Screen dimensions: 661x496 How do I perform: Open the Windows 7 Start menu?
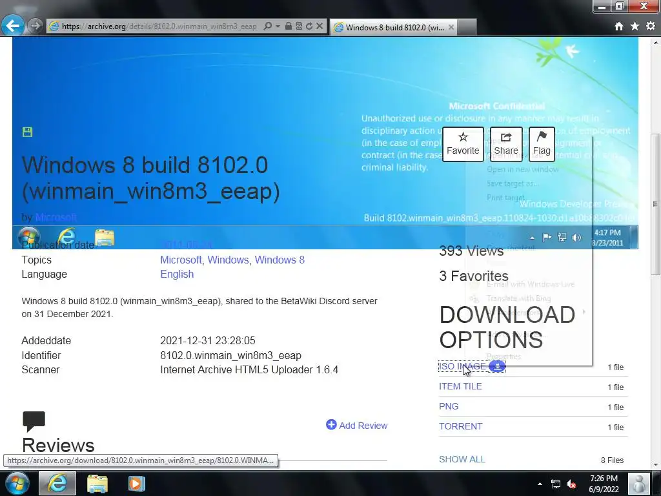pos(17,483)
